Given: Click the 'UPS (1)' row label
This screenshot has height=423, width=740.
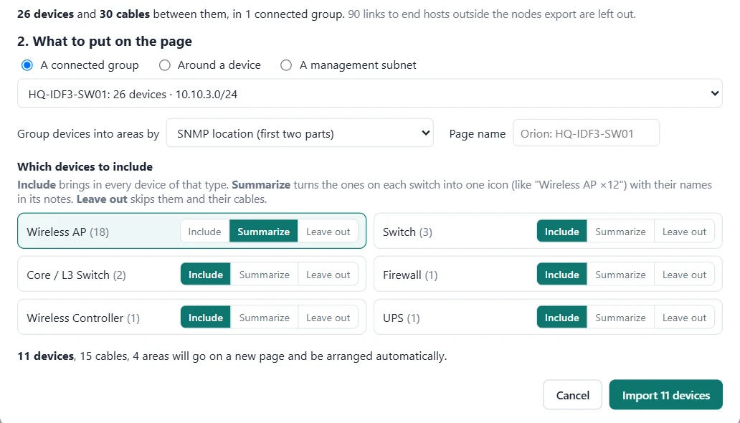Looking at the screenshot, I should [401, 318].
